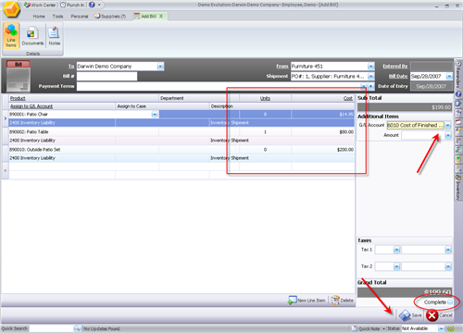
Task: Click the Punch In clock button
Action: (72, 5)
